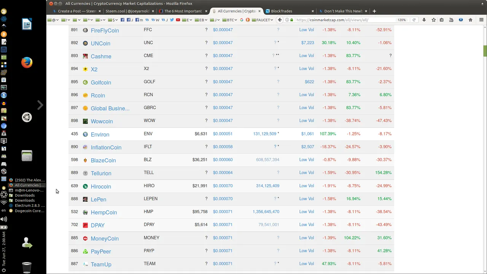
Task: Expand the EB bookmarks folder
Action: point(201,20)
